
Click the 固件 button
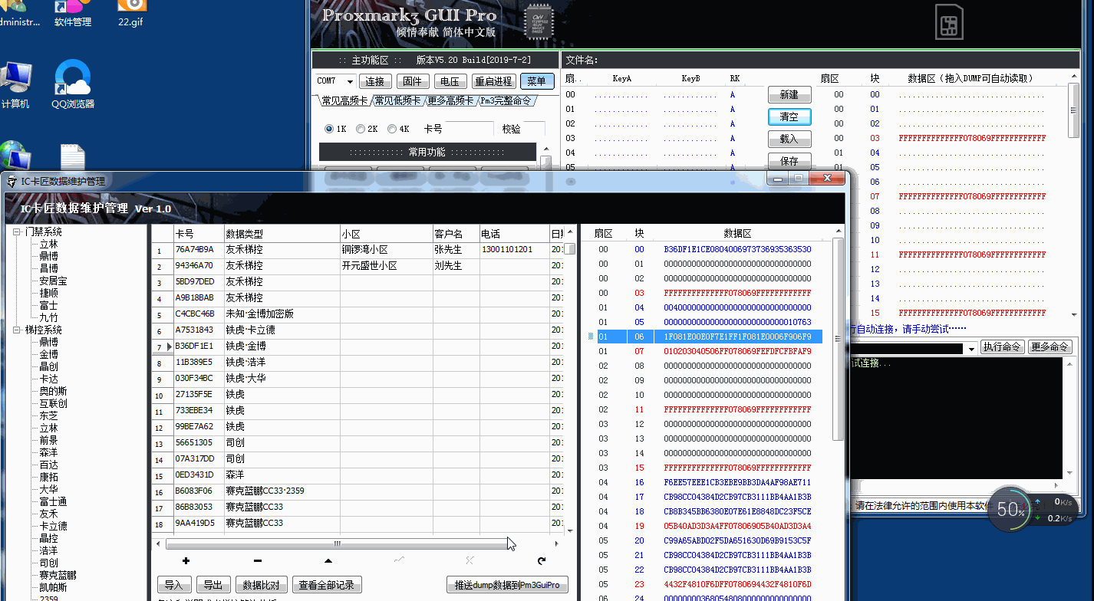412,81
